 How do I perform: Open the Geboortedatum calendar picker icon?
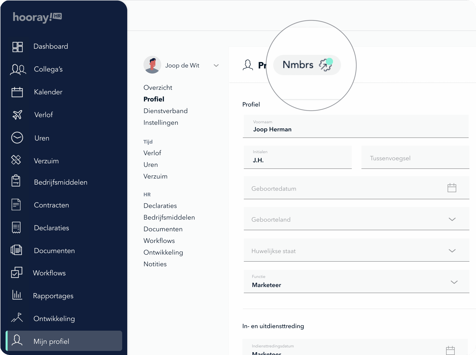coord(452,188)
